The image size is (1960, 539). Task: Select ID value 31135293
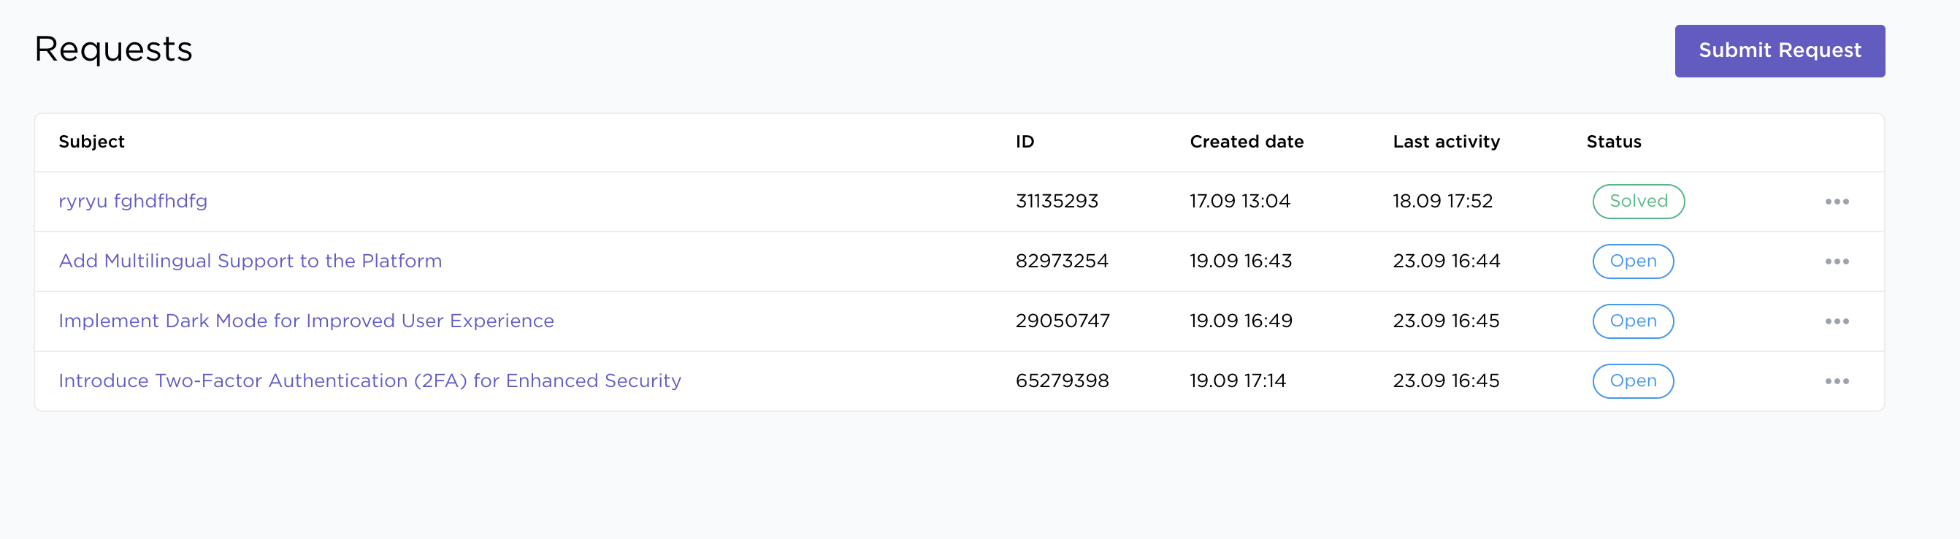point(1057,201)
